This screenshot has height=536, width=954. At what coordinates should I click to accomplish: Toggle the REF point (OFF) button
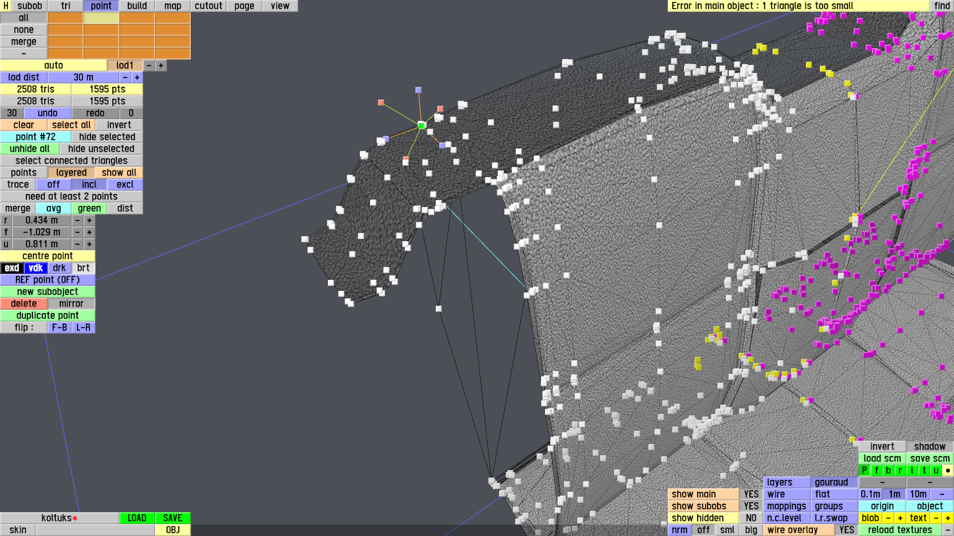coord(47,280)
